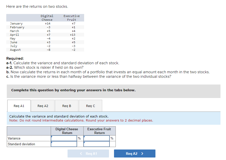Screen dimensions: 226x160
Task: Click the Variance field under Digital Cheese Return
Action: tap(64, 138)
